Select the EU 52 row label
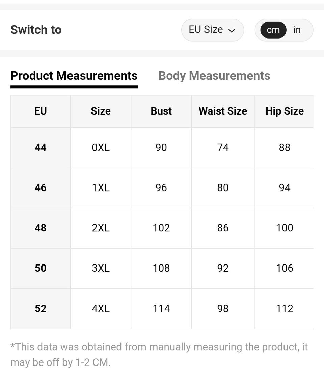The height and width of the screenshot is (378, 324). tap(40, 308)
